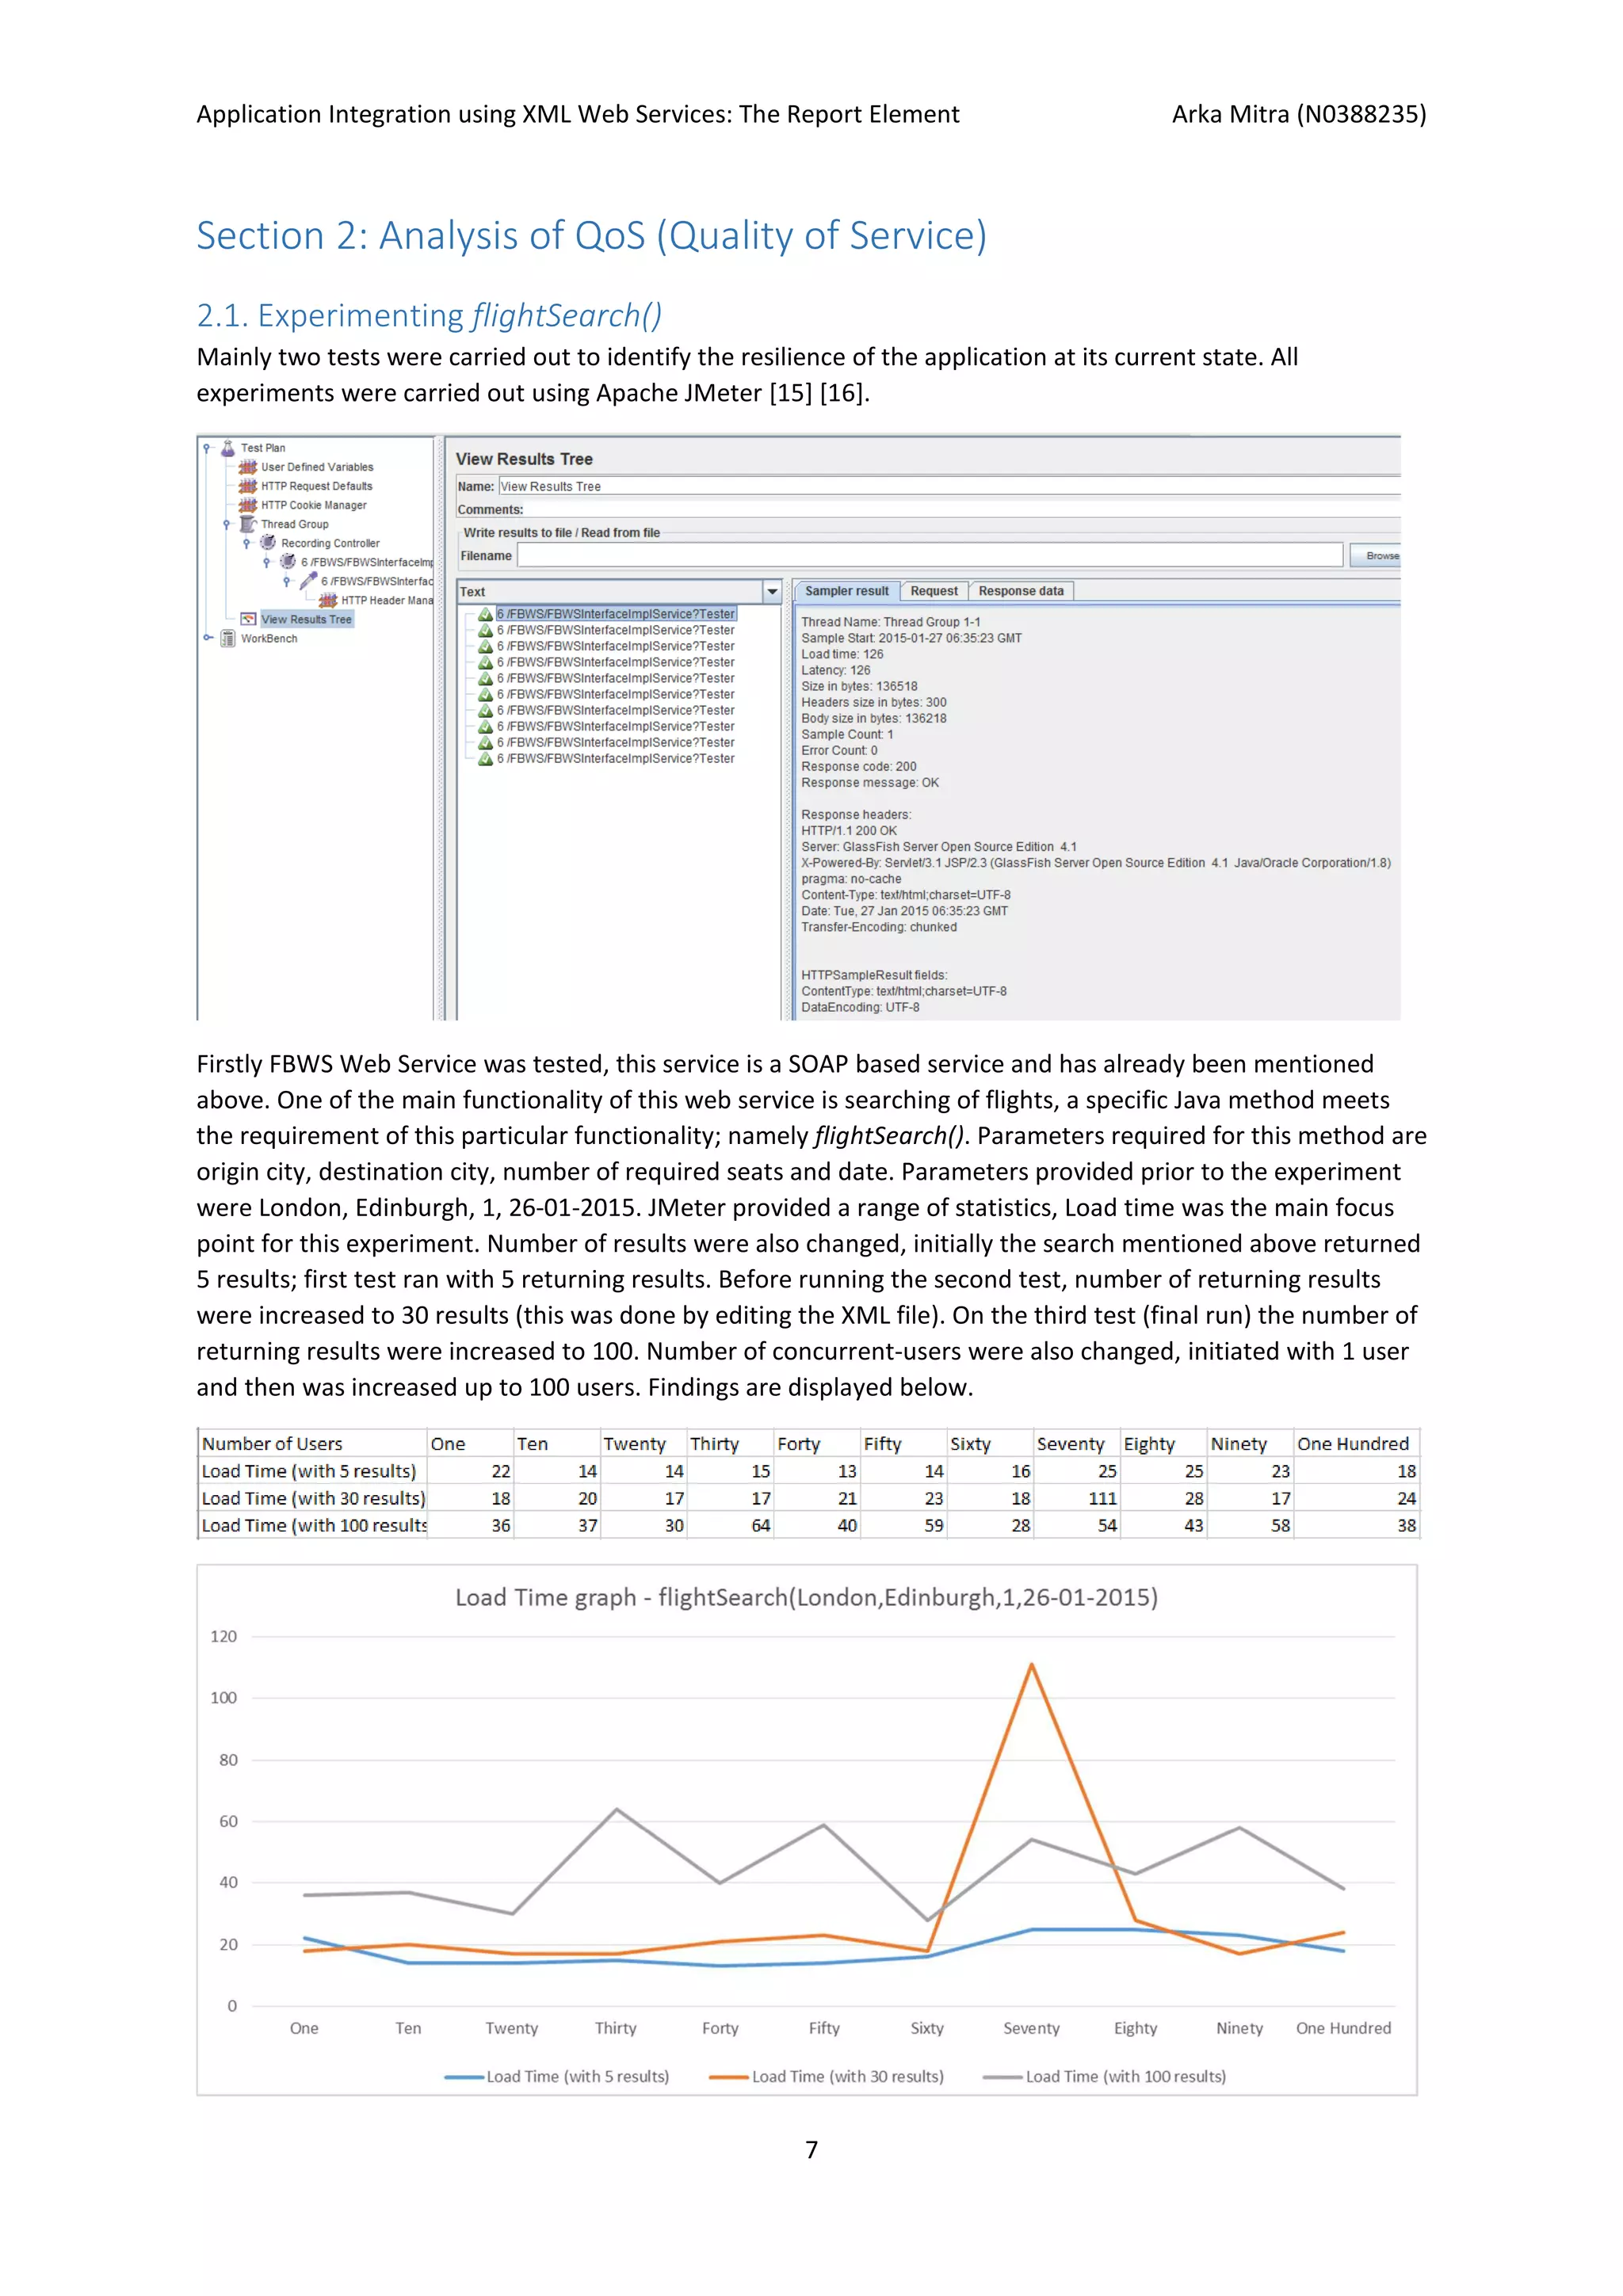Click the 'Number of Users' table header

pos(272,1444)
